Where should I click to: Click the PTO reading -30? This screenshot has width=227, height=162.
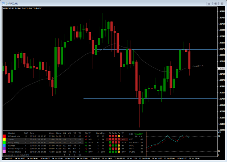(x=141, y=140)
